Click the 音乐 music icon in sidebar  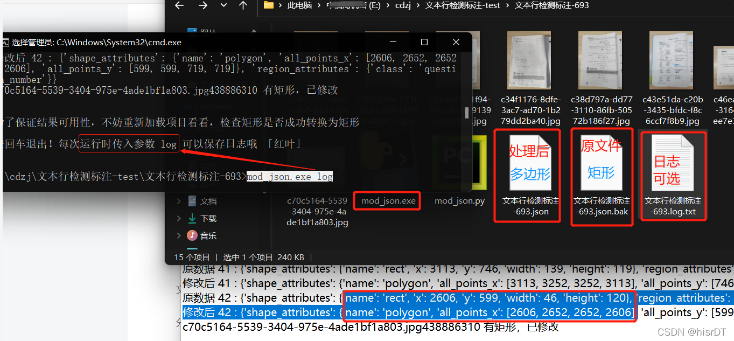(x=192, y=235)
